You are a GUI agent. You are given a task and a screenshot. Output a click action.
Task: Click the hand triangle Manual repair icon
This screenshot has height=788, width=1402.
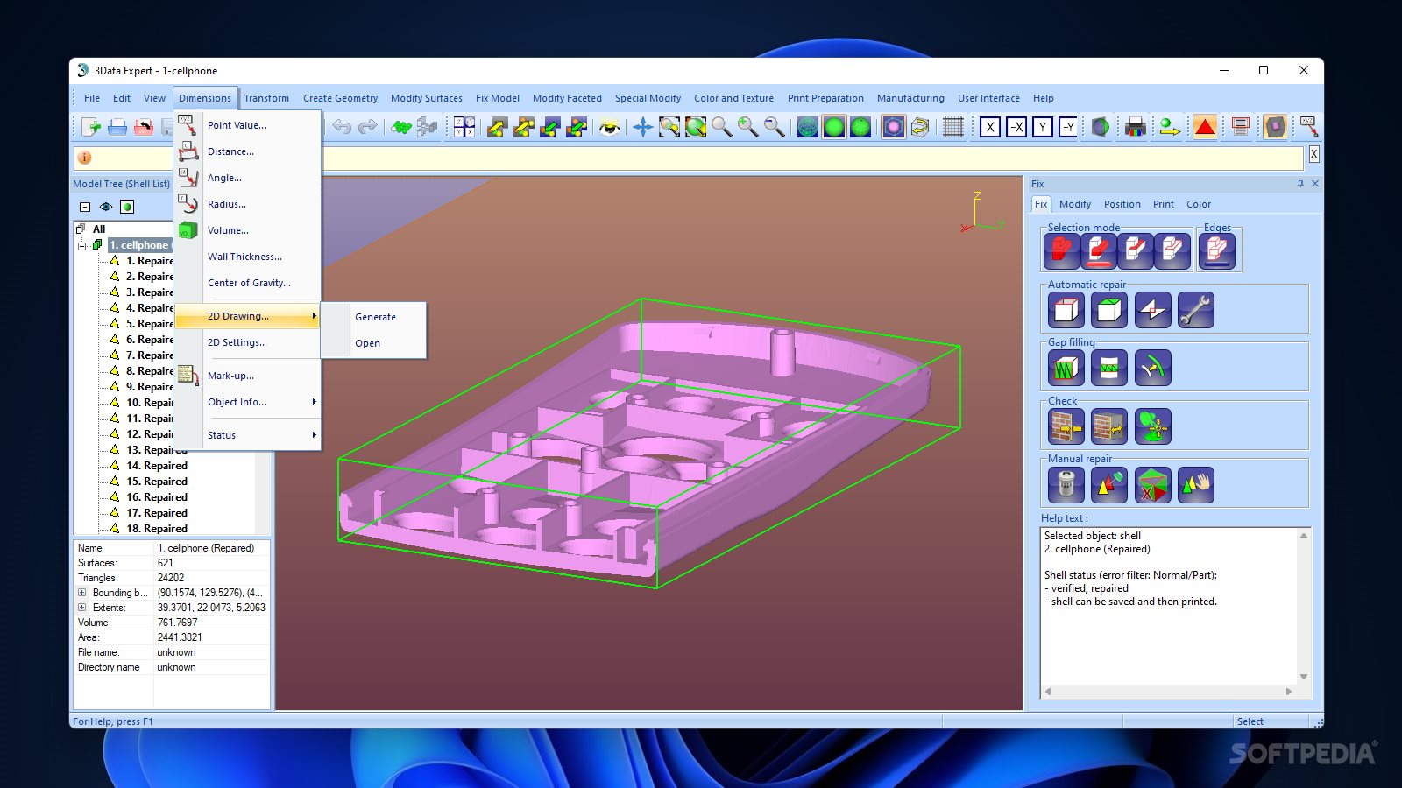[1195, 484]
